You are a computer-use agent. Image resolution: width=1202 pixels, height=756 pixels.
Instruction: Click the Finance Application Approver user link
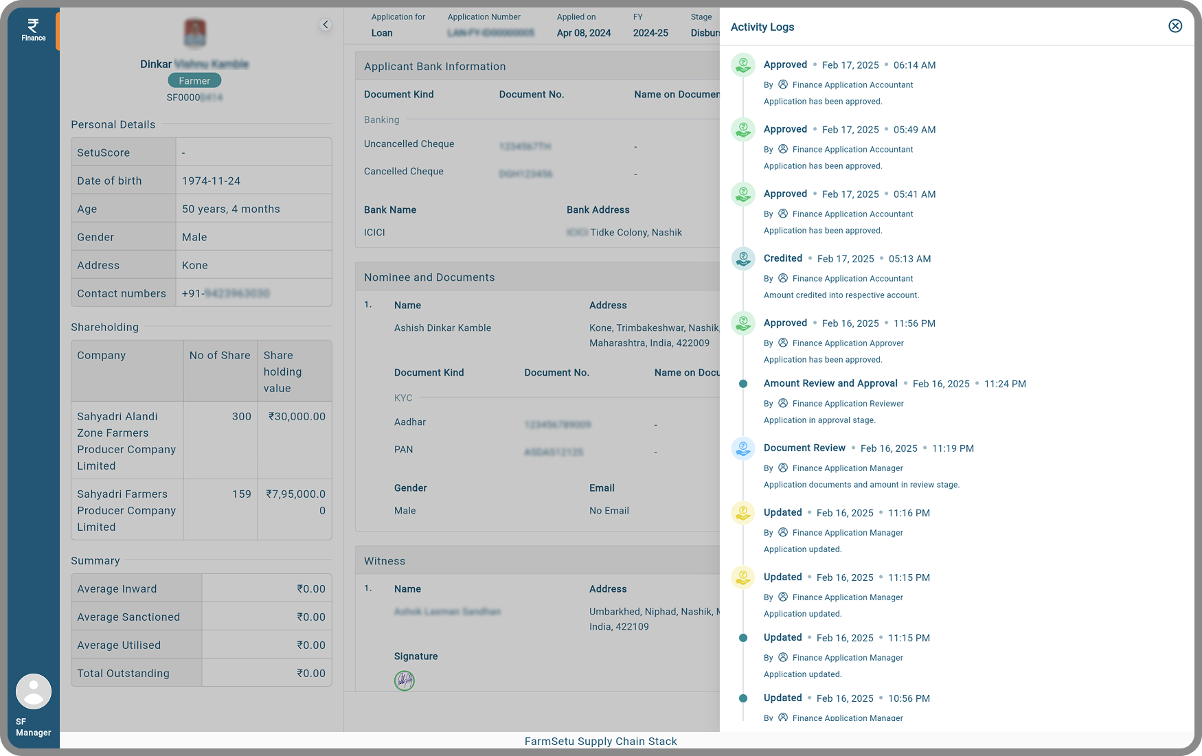[x=848, y=343]
